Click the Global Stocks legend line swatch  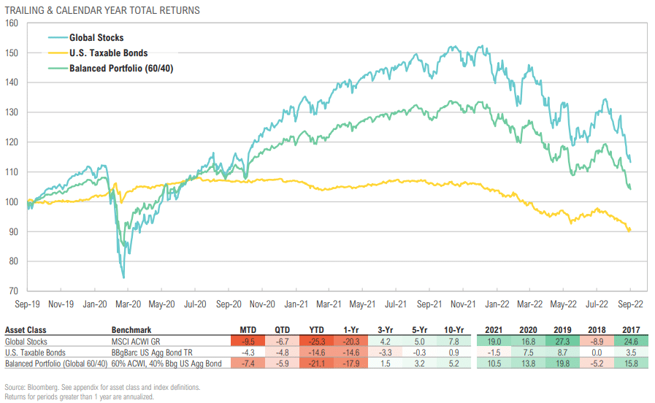click(x=58, y=38)
